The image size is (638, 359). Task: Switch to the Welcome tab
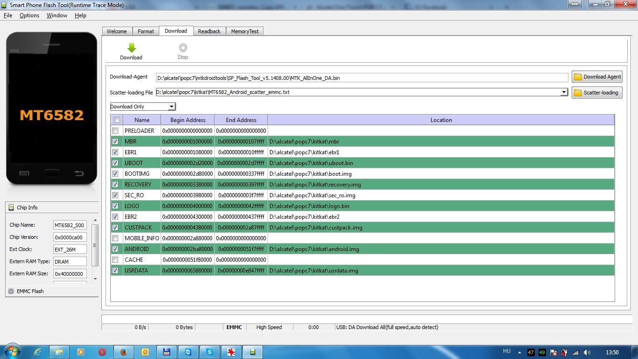click(117, 31)
